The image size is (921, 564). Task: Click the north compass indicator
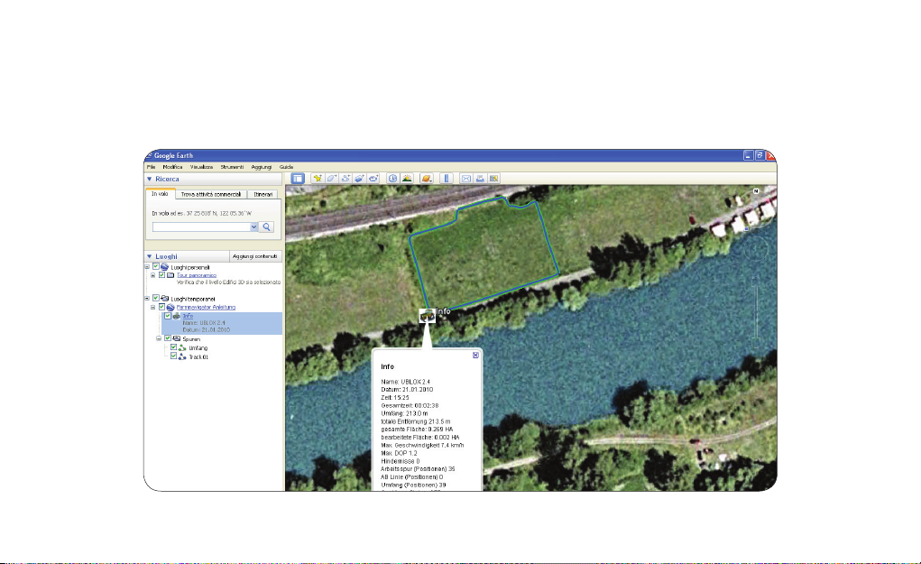point(756,191)
